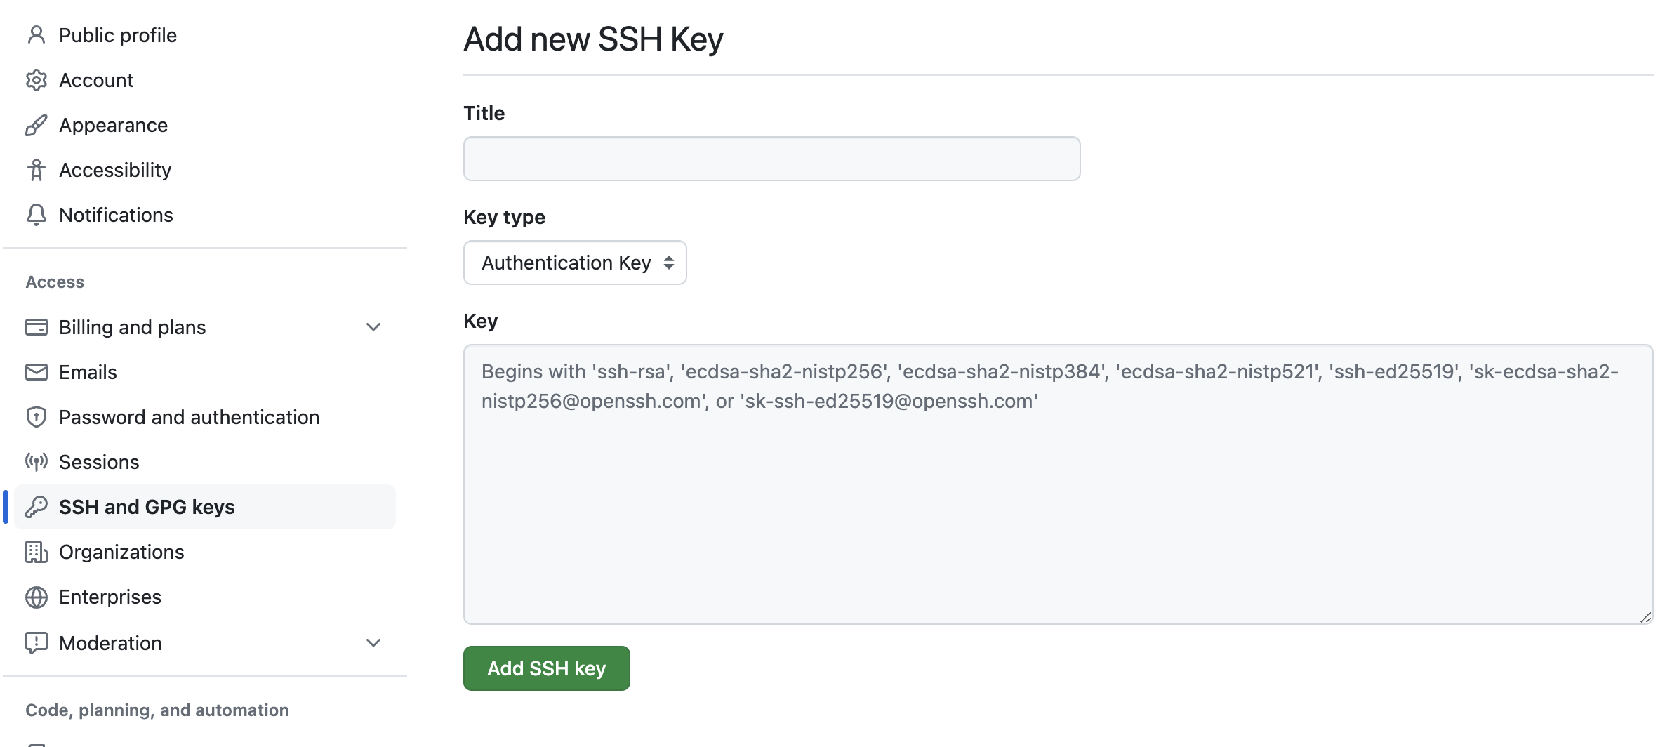Click the Notifications bell icon
This screenshot has width=1665, height=747.
pos(37,215)
